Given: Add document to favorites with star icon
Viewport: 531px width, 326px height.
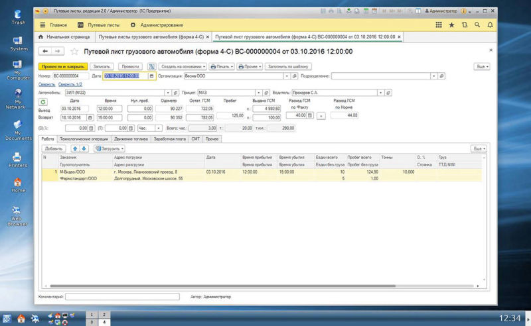Looking at the screenshot, I should [74, 51].
